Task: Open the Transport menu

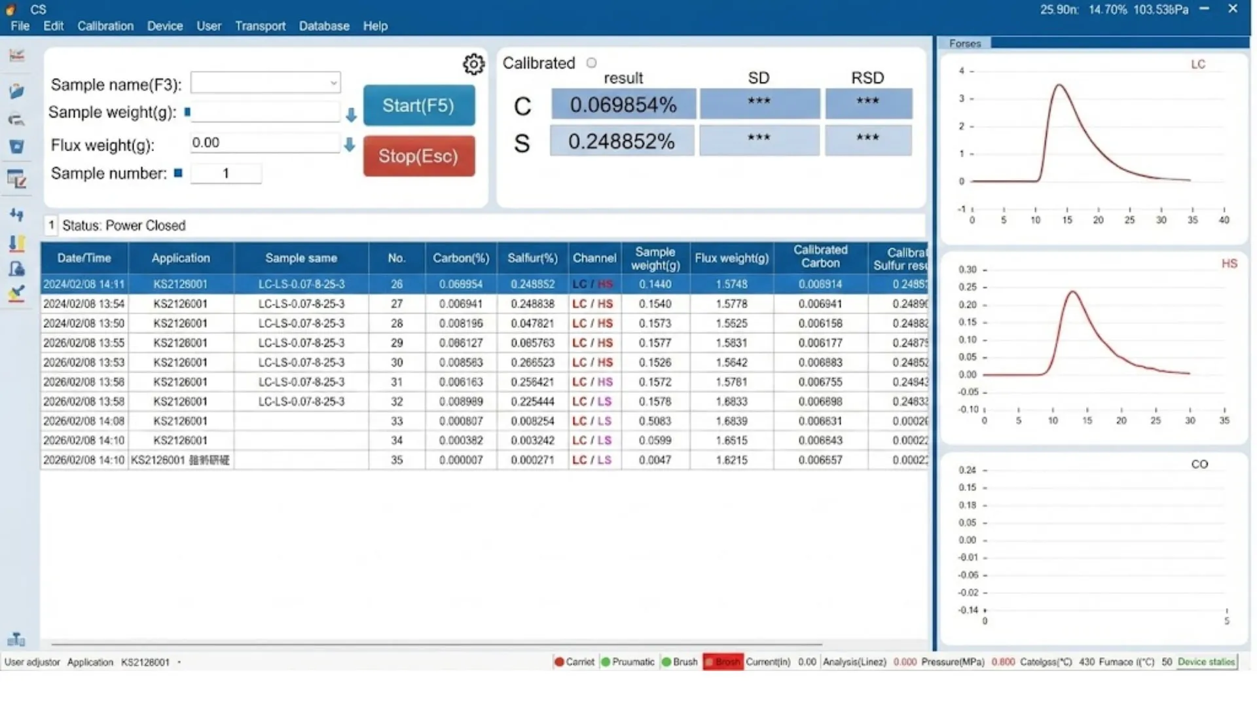Action: click(x=260, y=26)
